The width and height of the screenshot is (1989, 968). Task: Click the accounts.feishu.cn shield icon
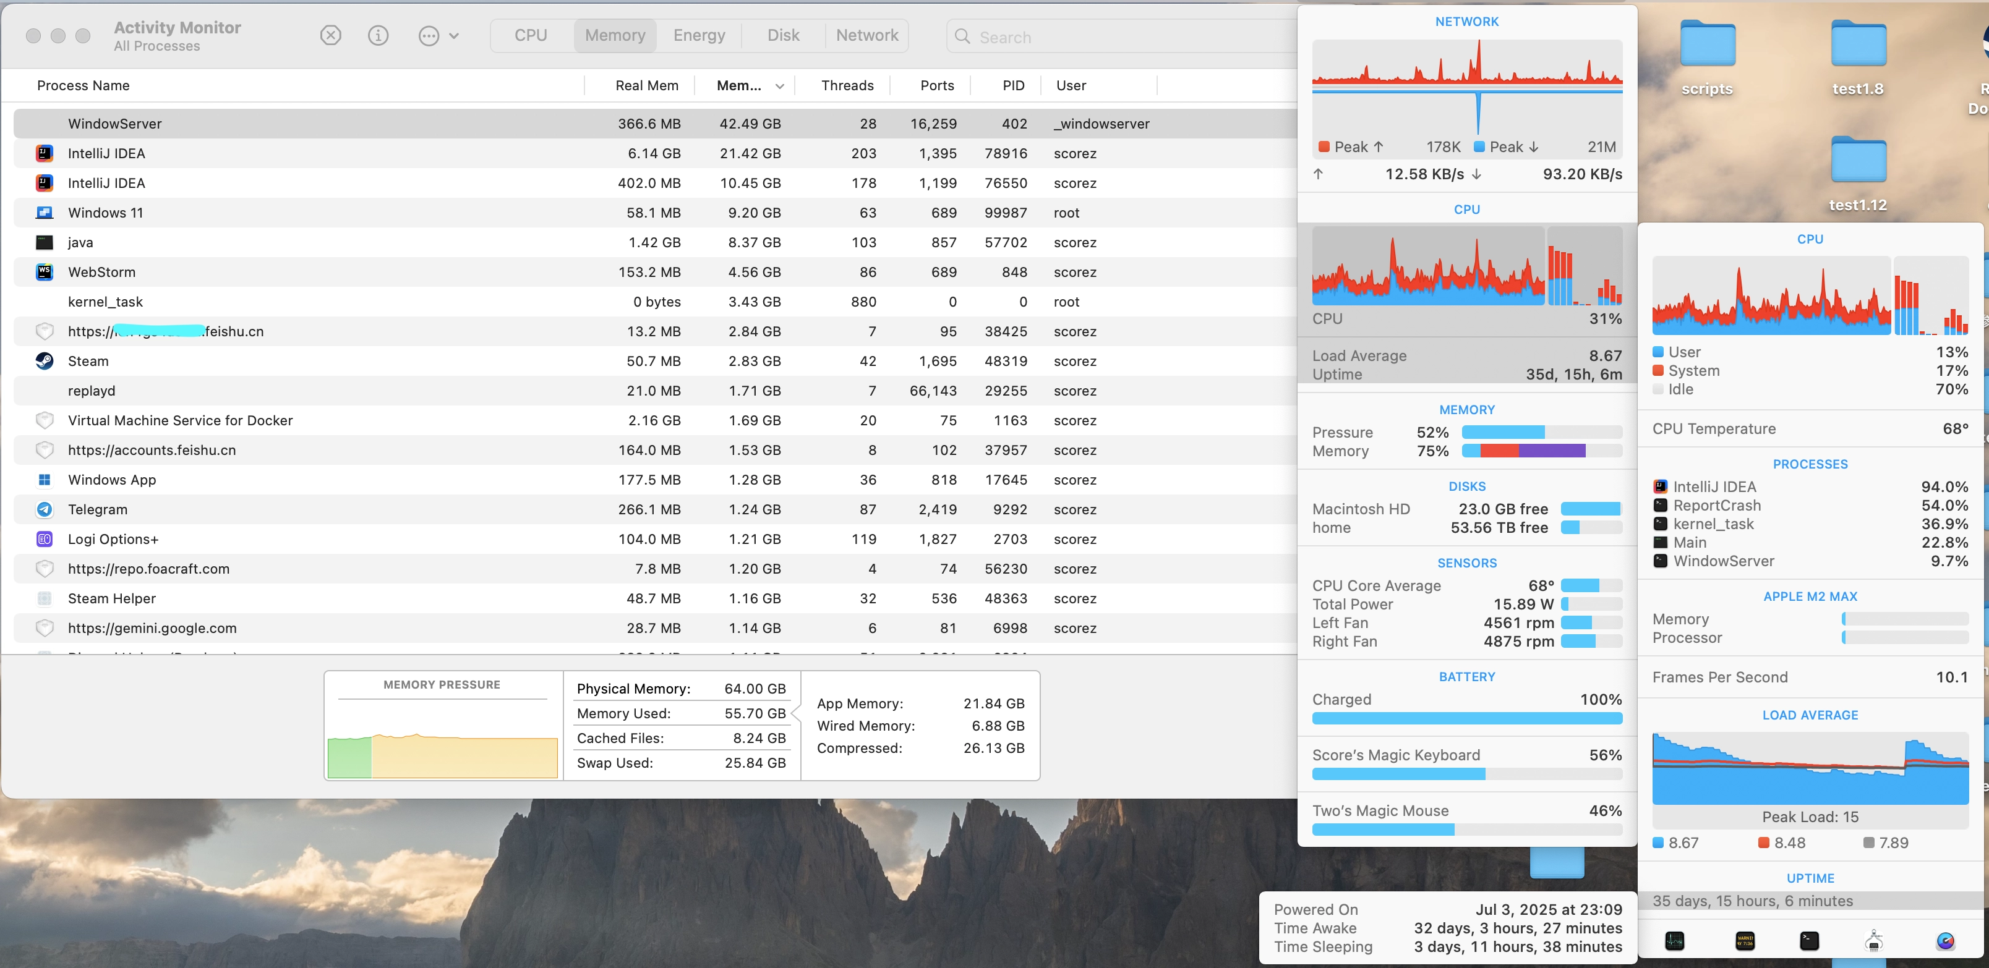click(45, 450)
